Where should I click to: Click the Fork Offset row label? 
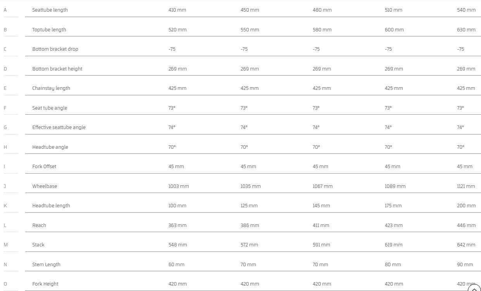pos(44,166)
